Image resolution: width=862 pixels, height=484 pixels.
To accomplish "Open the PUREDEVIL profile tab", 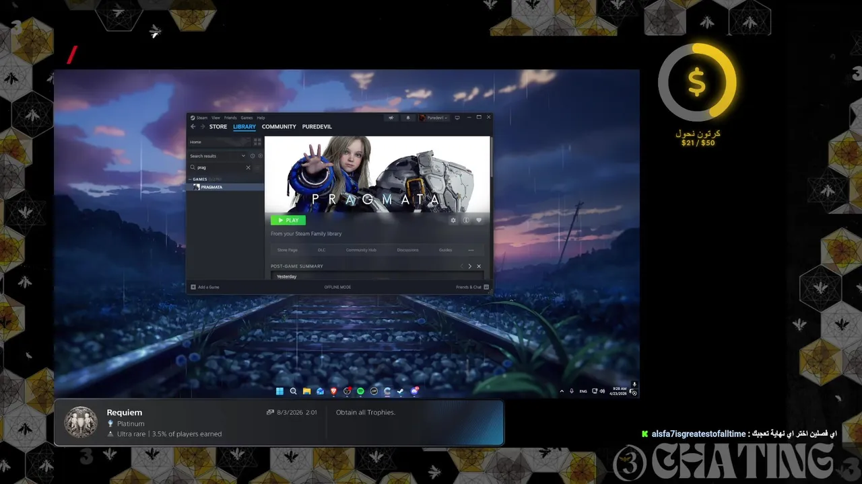I will pyautogui.click(x=317, y=126).
